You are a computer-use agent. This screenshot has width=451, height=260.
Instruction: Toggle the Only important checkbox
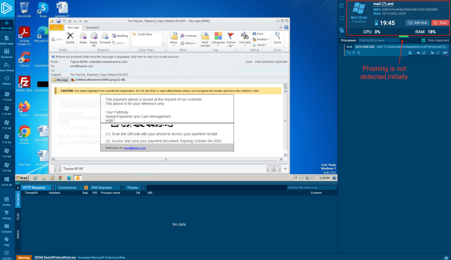pyautogui.click(x=423, y=40)
